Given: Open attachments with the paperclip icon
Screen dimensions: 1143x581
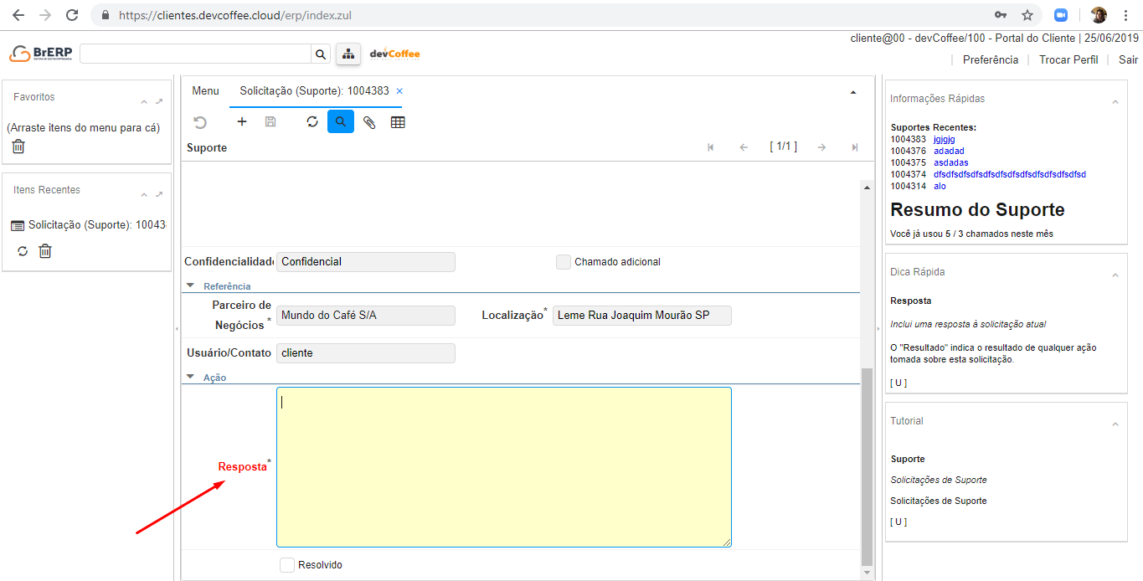Looking at the screenshot, I should 369,122.
